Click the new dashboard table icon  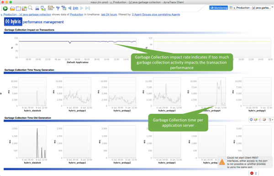coord(18,8)
